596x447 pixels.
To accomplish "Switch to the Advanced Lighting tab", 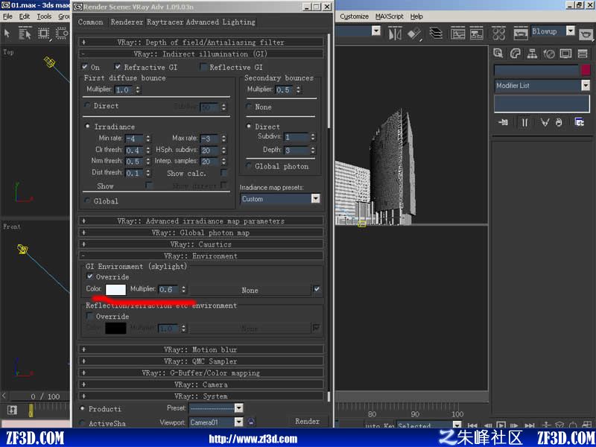I will pyautogui.click(x=221, y=22).
